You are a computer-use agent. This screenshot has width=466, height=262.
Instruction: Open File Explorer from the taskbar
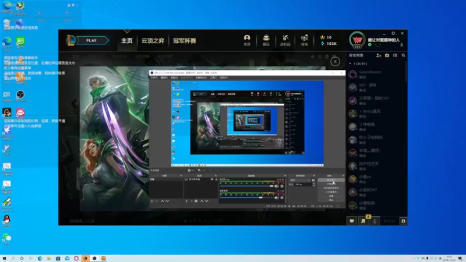(x=49, y=259)
